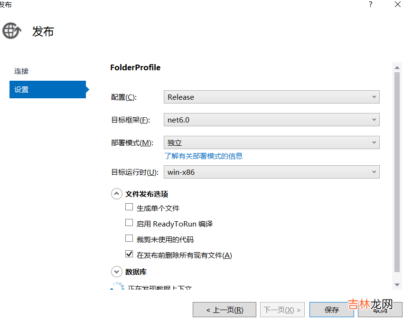Click the scrollbar up arrow
Image resolution: width=412 pixels, height=321 pixels.
coord(397,67)
